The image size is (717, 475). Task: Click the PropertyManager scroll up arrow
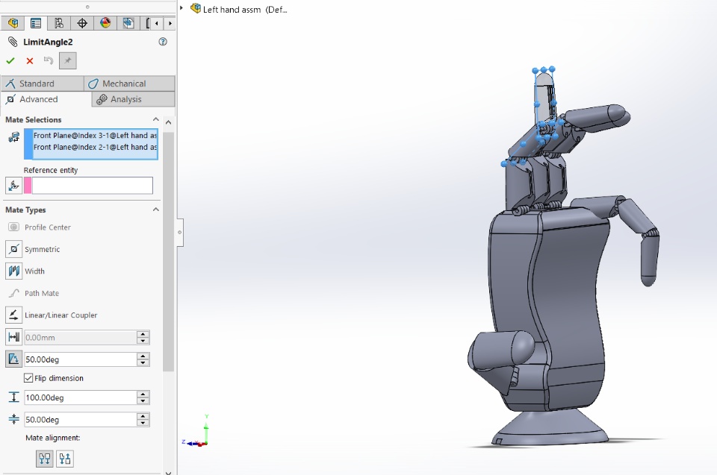(168, 122)
